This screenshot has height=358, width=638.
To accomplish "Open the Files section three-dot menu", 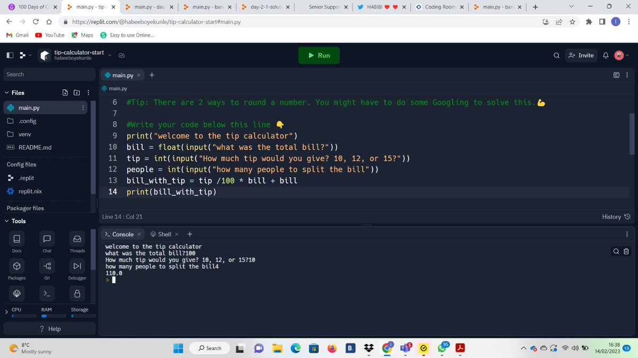I will pyautogui.click(x=88, y=93).
